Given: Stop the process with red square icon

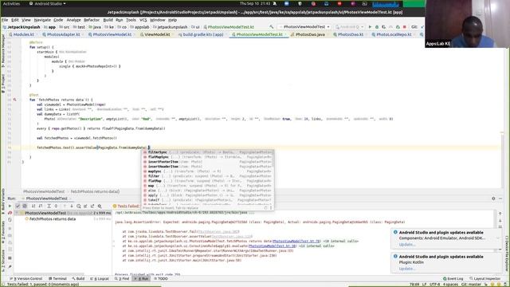Looking at the screenshot, I should pos(405,26).
